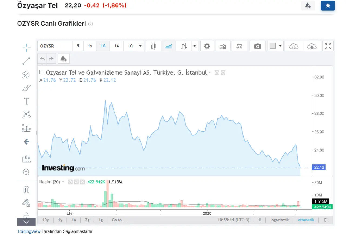Open chart settings gear in toolbar
346x239 pixels.
pos(207,46)
